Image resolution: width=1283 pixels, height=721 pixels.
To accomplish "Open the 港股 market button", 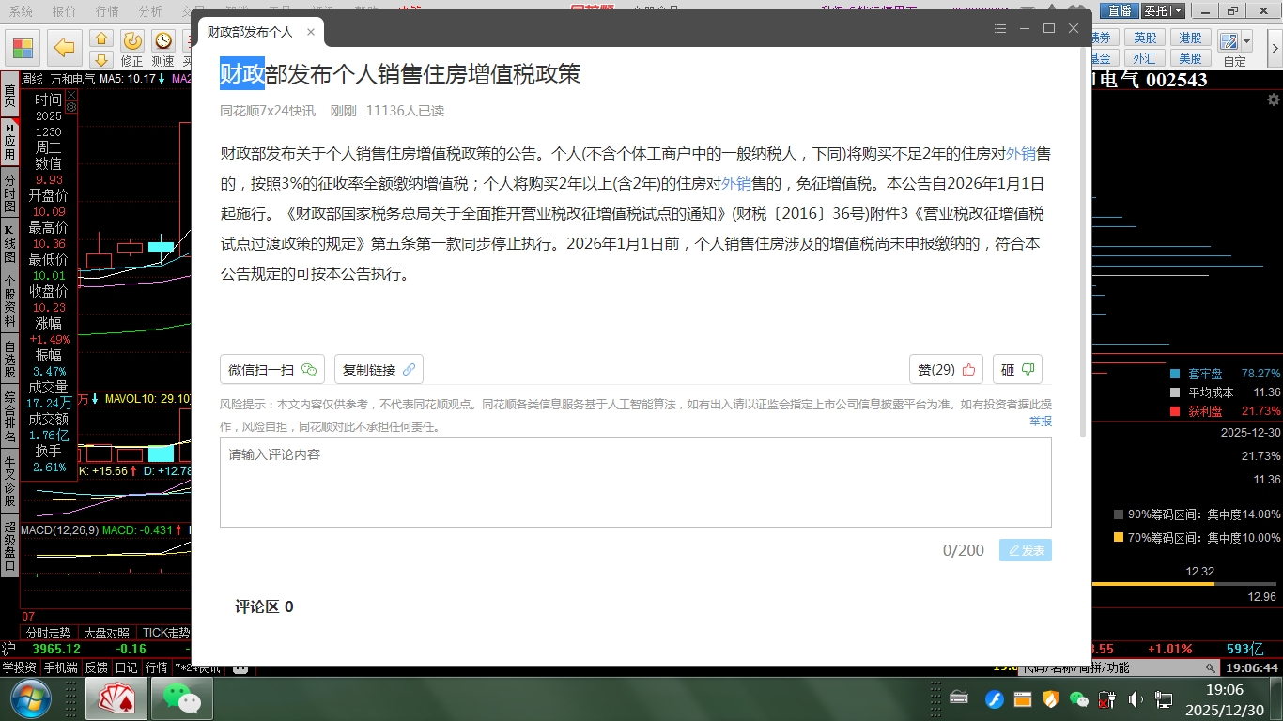I will [1190, 38].
